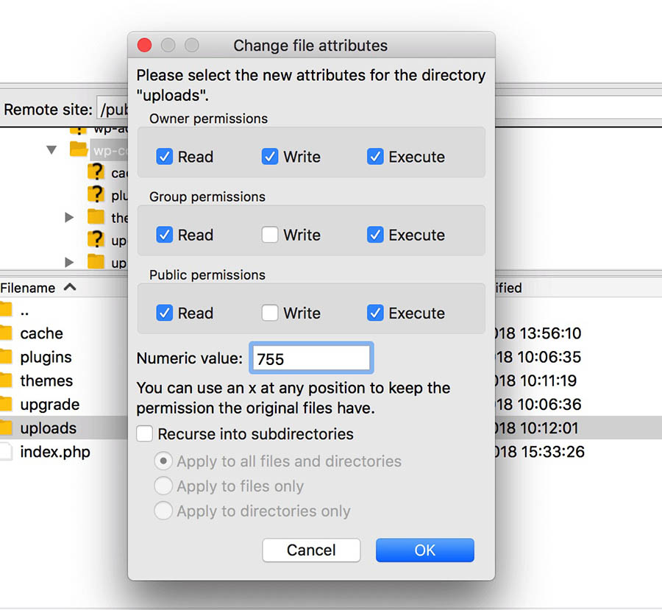
Task: Click the highlighted wp-content folder icon in tree
Action: [79, 149]
